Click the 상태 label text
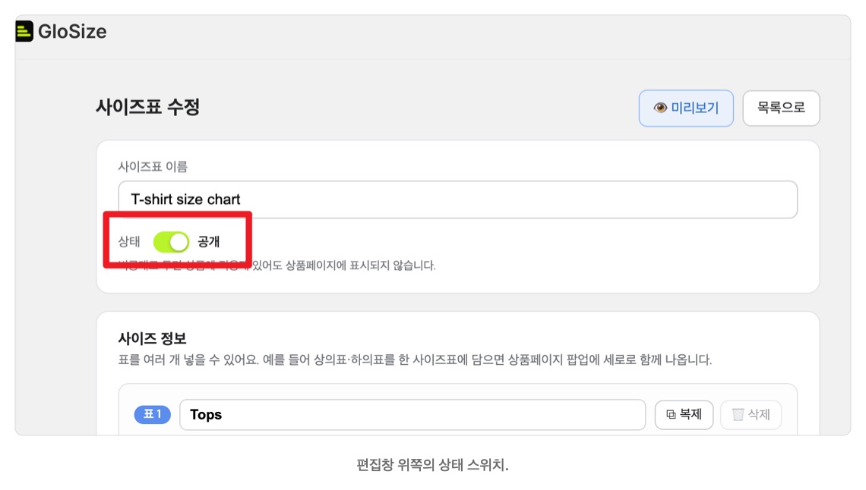Image resolution: width=866 pixels, height=490 pixels. click(x=129, y=241)
